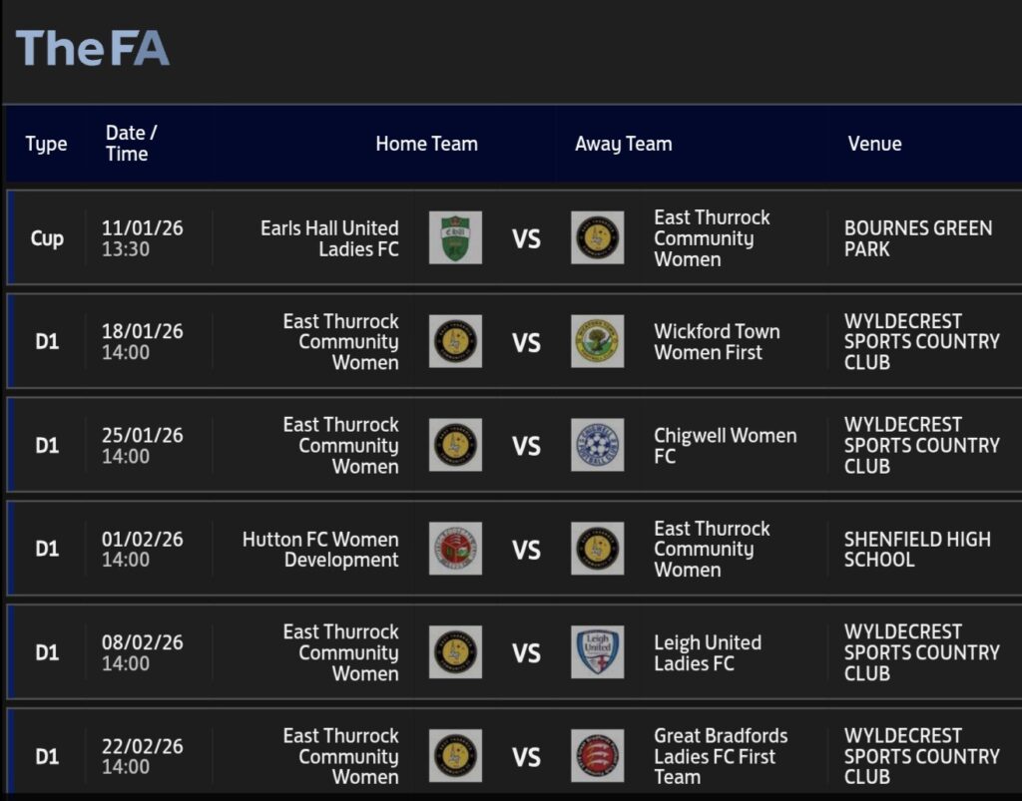Open Wickford Town Women First team link
Image resolution: width=1022 pixels, height=801 pixels.
point(716,341)
